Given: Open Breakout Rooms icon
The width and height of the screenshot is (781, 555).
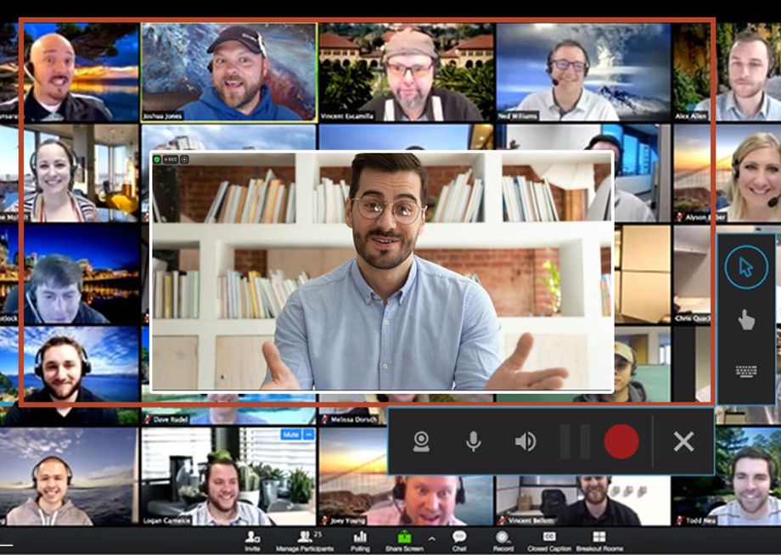Looking at the screenshot, I should click(599, 535).
